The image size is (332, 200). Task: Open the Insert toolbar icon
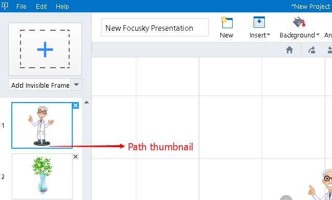tap(259, 22)
